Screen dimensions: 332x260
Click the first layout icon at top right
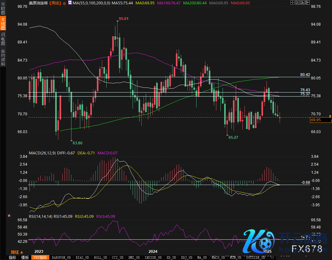coord(293,3)
